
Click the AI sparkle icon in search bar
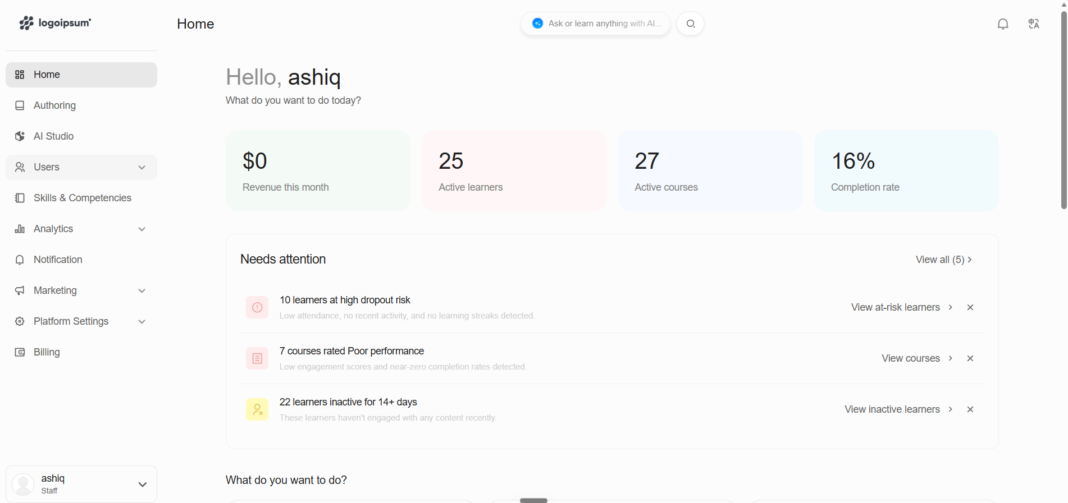click(x=537, y=24)
